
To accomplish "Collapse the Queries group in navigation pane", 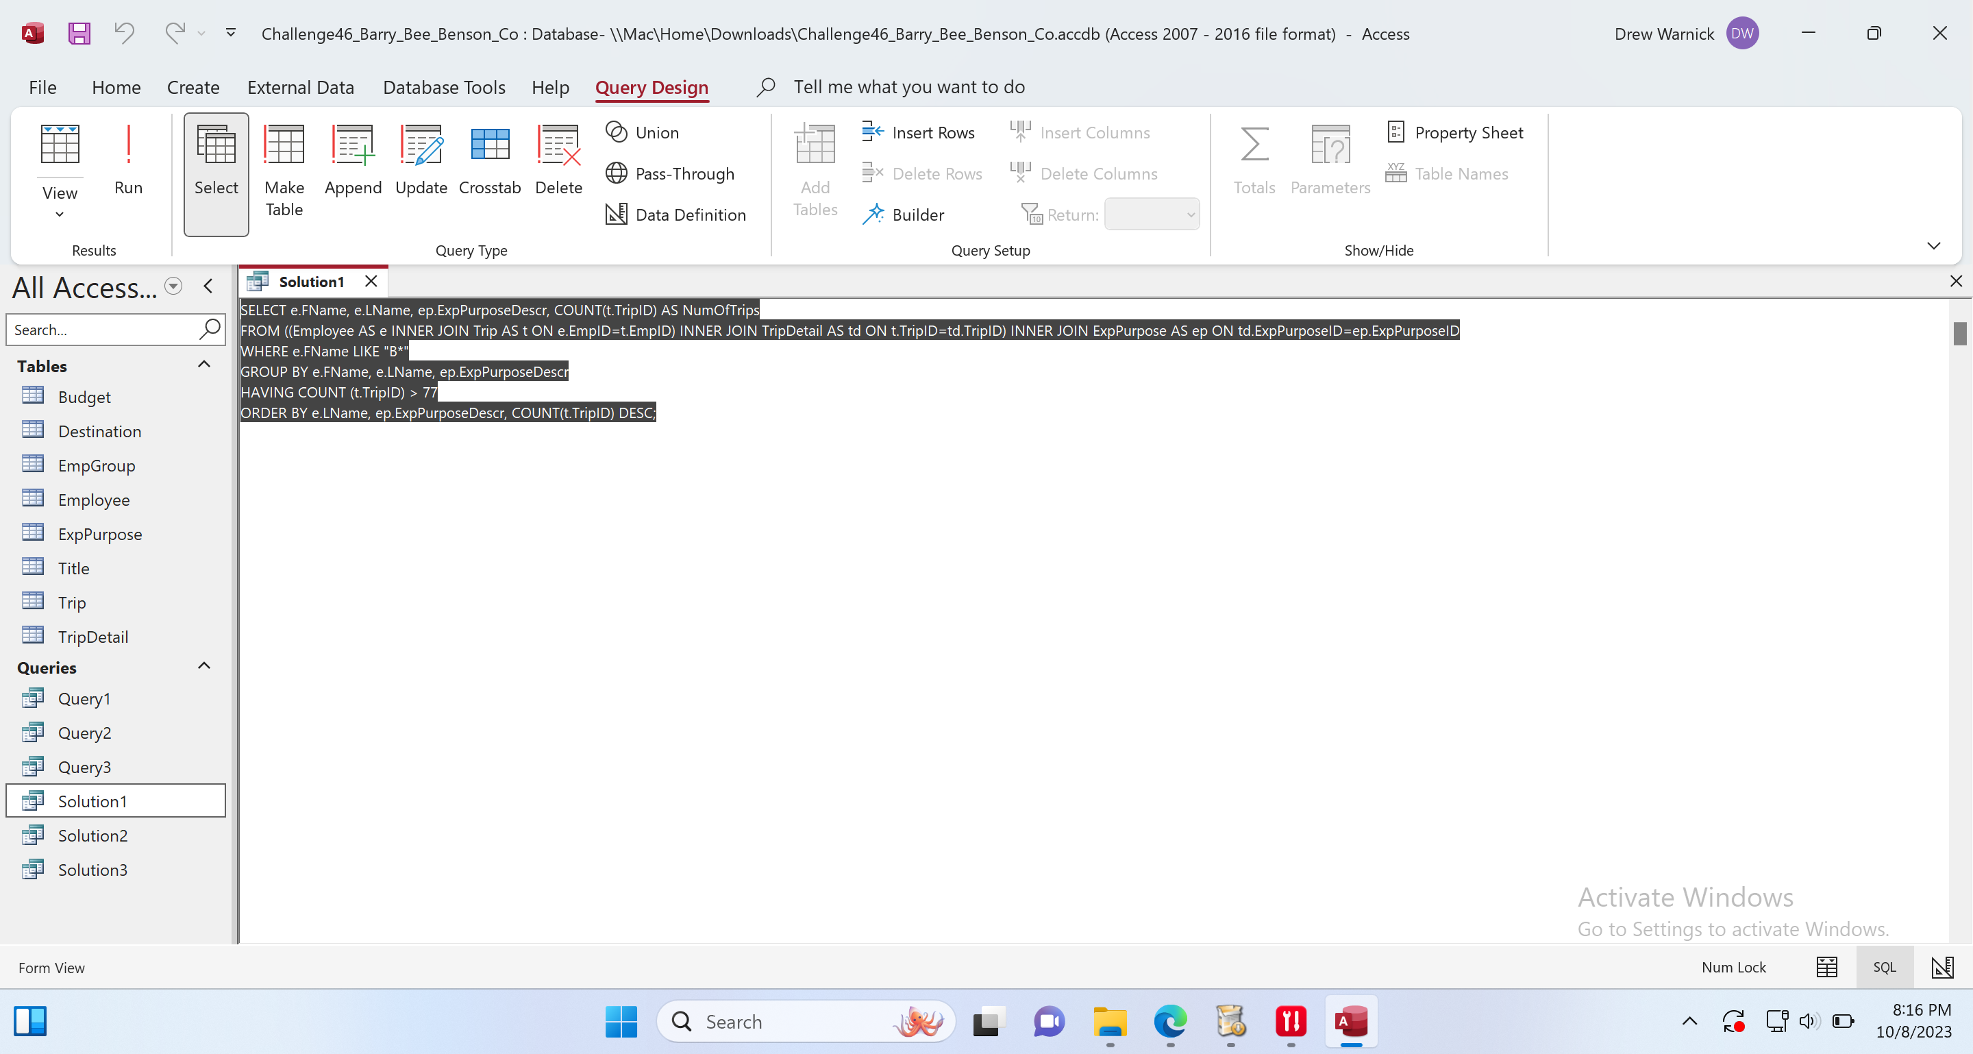I will pos(203,665).
